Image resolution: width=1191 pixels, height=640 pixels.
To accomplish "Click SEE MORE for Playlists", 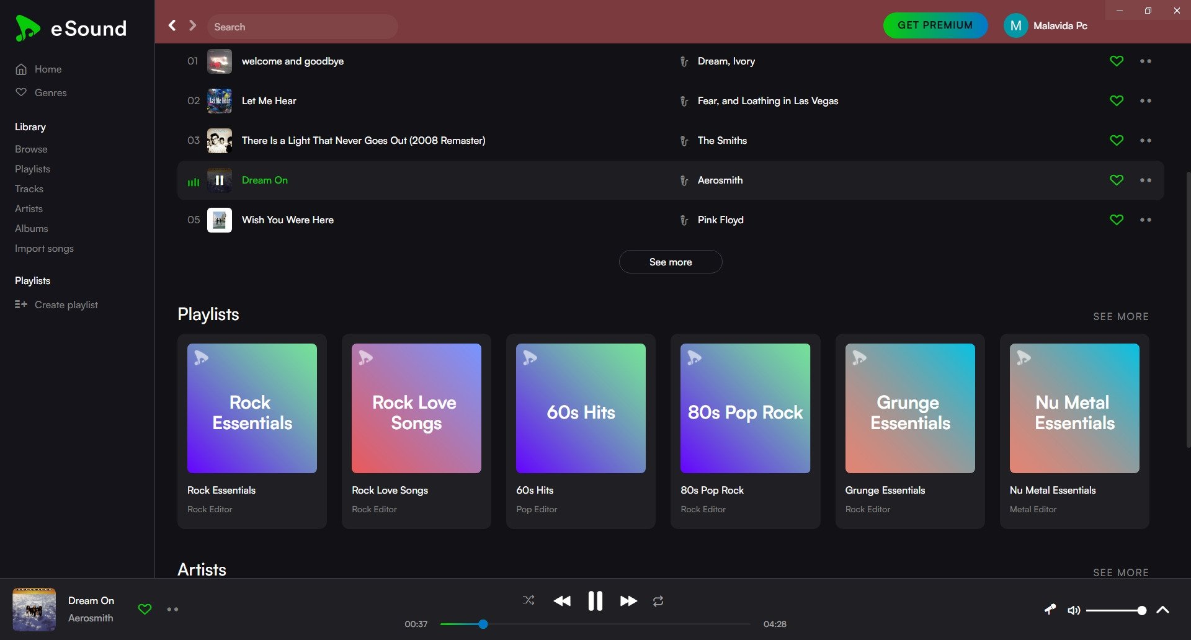I will pos(1120,316).
